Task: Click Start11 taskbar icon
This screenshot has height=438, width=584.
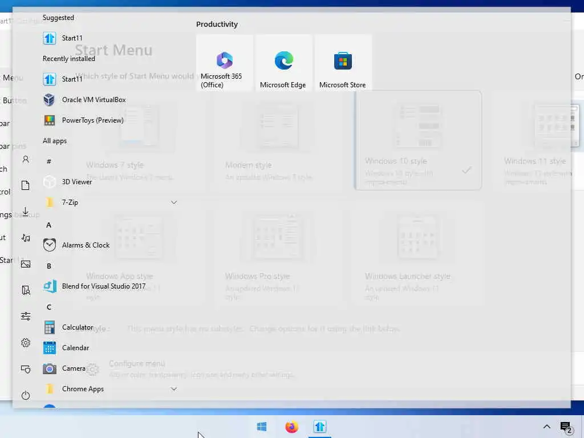Action: coord(320,427)
